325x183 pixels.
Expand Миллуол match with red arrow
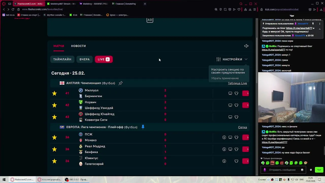point(246,93)
